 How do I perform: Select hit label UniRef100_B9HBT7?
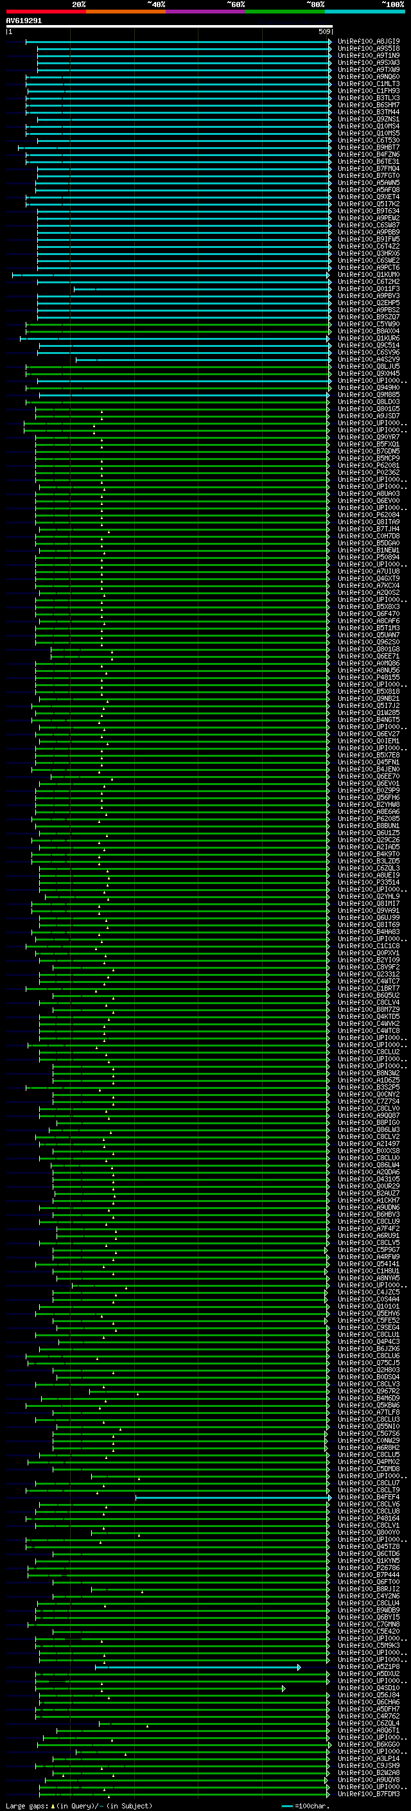click(x=369, y=148)
